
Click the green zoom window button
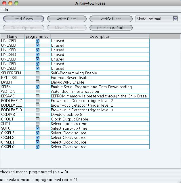pyautogui.click(x=16, y=3)
